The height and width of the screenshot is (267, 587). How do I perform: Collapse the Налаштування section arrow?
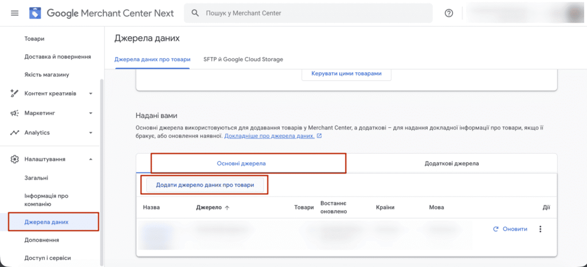(x=91, y=159)
